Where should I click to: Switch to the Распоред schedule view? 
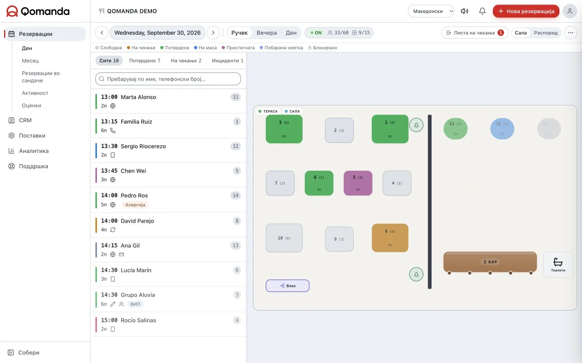(546, 33)
